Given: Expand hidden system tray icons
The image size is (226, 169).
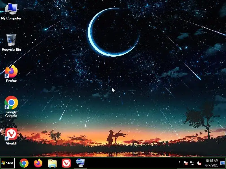Looking at the screenshot, I should [179, 163].
